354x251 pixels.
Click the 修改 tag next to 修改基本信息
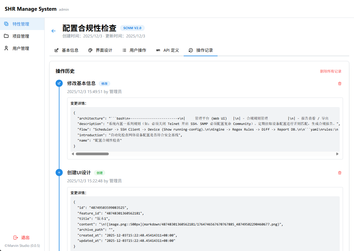pos(104,84)
